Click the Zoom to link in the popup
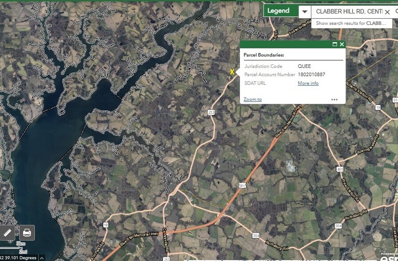This screenshot has height=261, width=398. tap(251, 99)
